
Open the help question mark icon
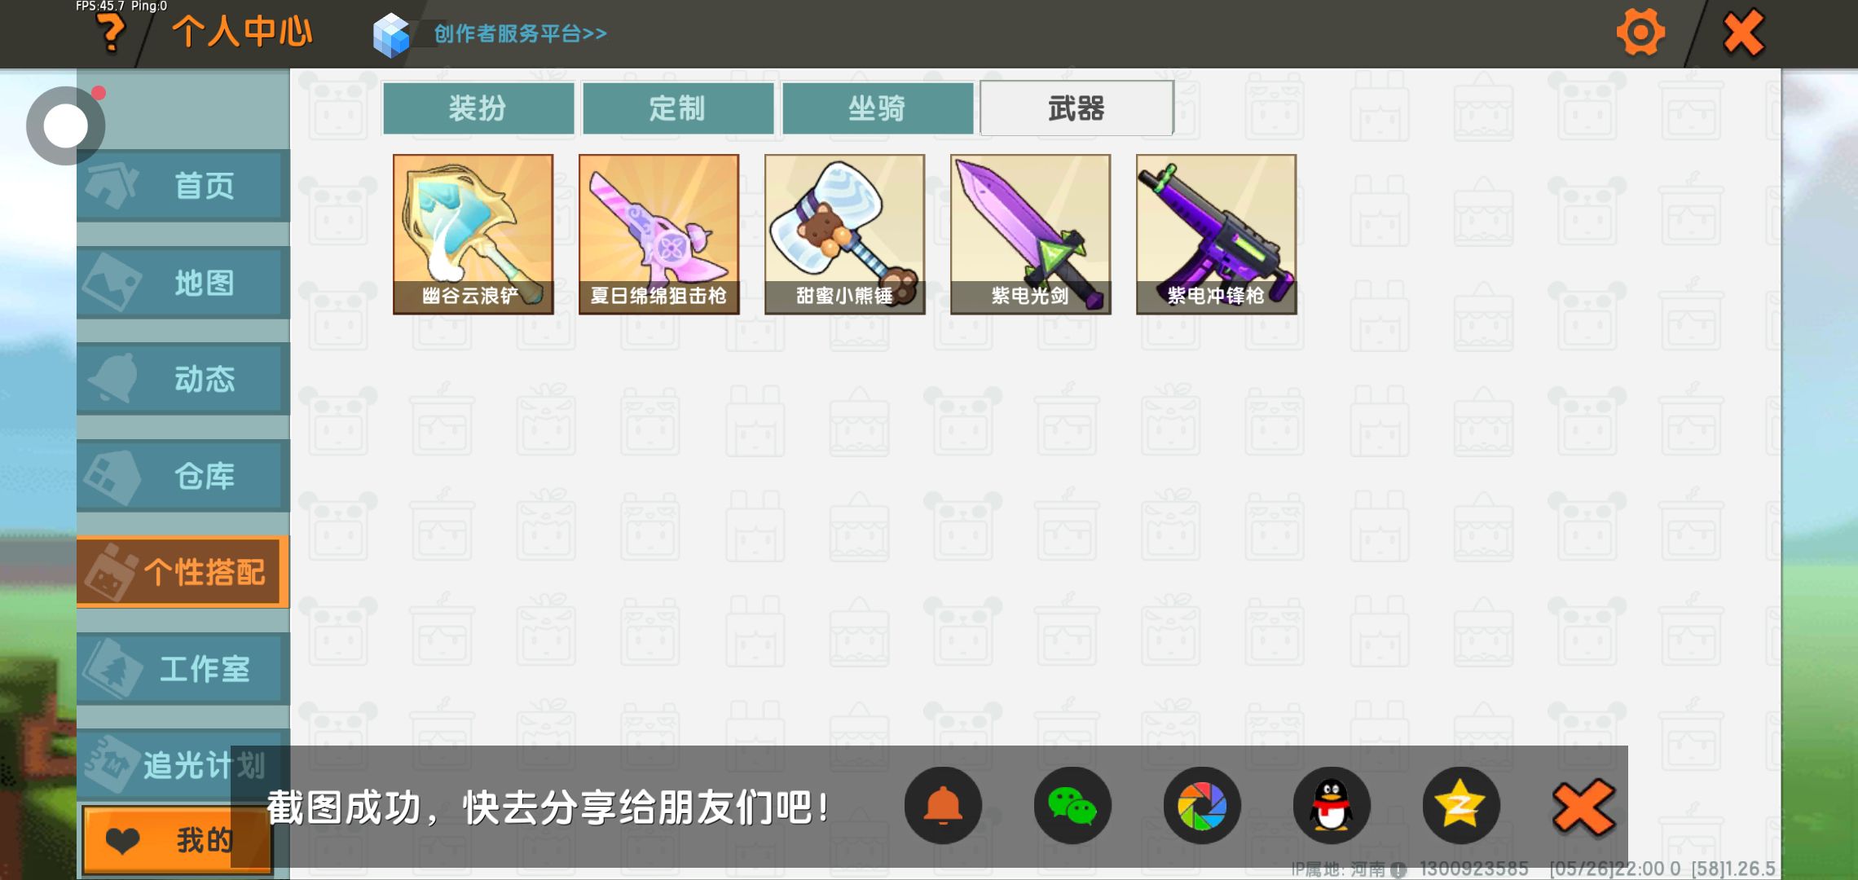[111, 33]
